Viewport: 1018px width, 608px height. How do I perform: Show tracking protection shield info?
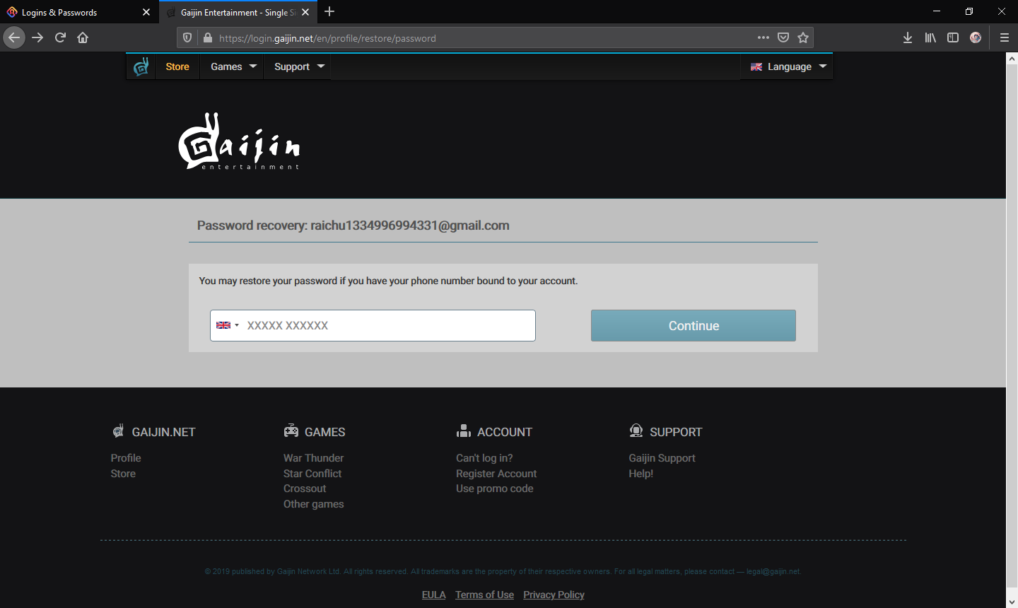[187, 38]
